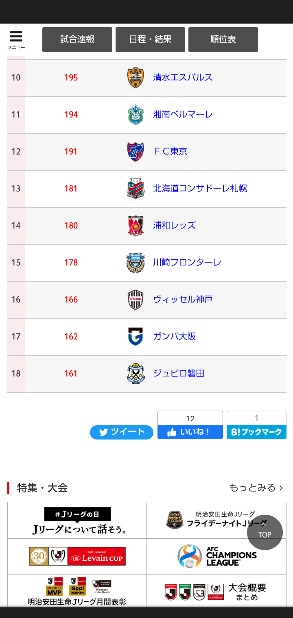The image size is (293, 618).
Task: Switch to the 試合速報 tab
Action: point(77,39)
